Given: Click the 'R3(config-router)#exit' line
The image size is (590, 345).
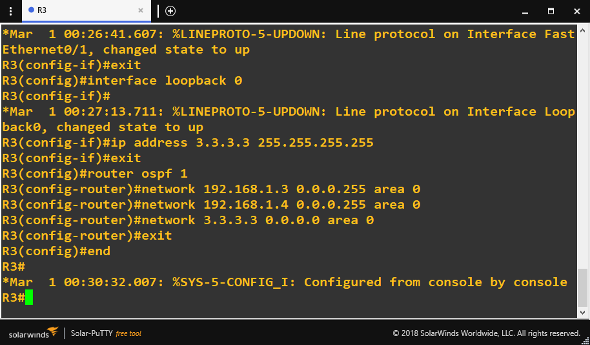Looking at the screenshot, I should [x=87, y=236].
